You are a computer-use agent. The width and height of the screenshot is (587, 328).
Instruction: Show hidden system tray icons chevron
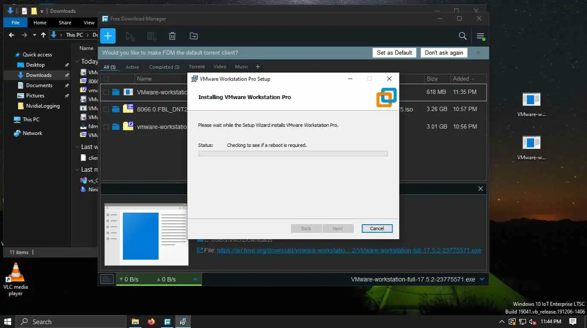(x=502, y=322)
